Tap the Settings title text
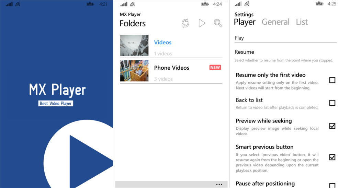 [x=244, y=14]
